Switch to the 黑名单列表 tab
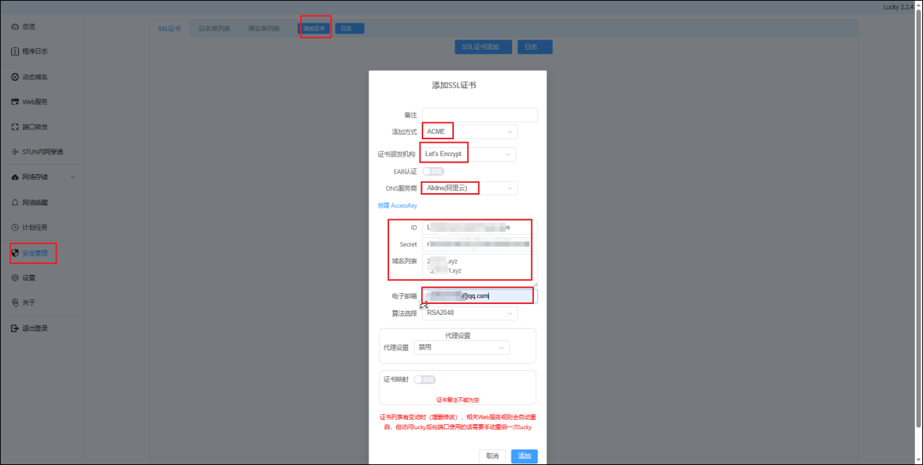This screenshot has height=465, width=923. click(264, 29)
